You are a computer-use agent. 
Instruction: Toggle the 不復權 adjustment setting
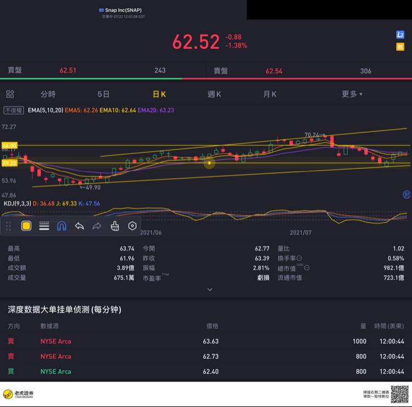[14, 110]
